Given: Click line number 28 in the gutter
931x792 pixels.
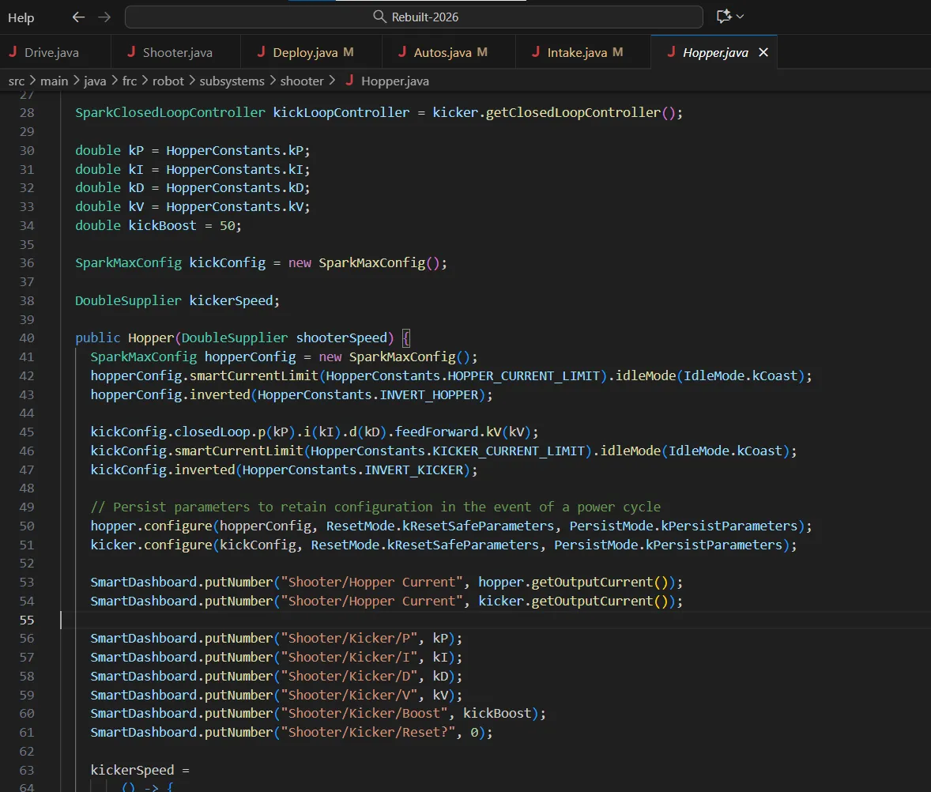Looking at the screenshot, I should tap(27, 113).
